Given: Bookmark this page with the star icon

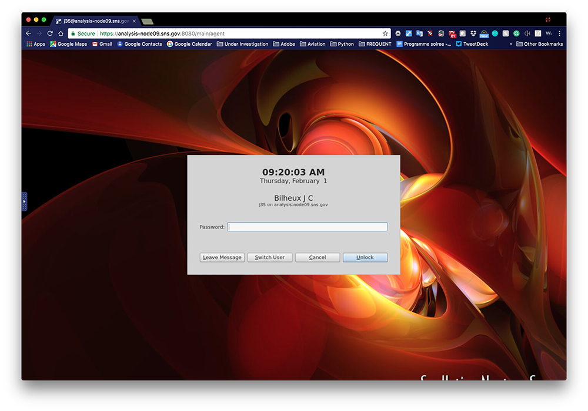Looking at the screenshot, I should [x=385, y=33].
